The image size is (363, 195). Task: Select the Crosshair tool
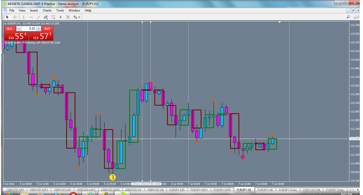(15, 17)
